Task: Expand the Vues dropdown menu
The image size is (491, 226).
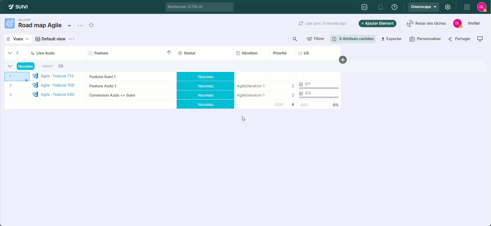Action: click(x=18, y=39)
